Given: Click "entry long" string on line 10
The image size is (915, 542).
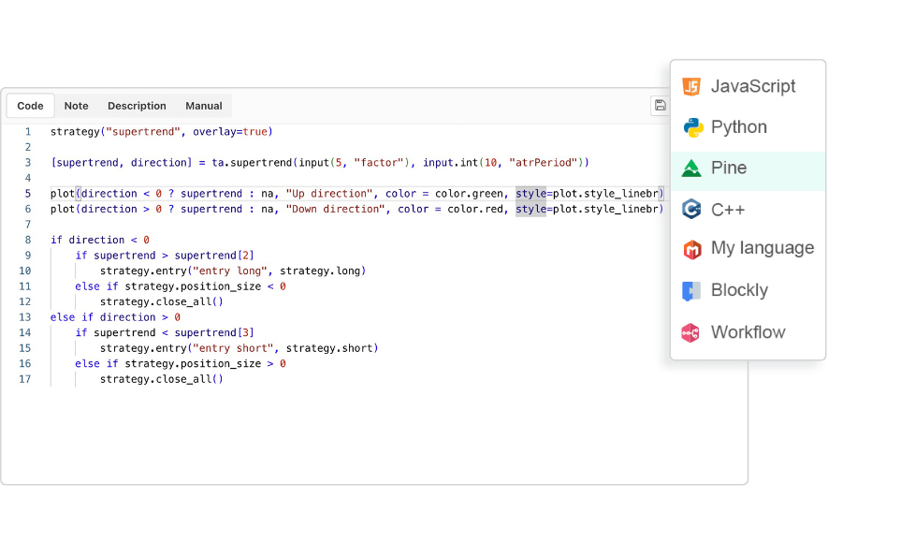Looking at the screenshot, I should click(230, 271).
